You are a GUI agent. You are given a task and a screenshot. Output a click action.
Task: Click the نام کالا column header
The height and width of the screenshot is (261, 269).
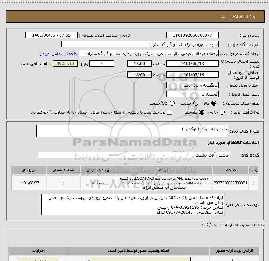tap(164, 170)
